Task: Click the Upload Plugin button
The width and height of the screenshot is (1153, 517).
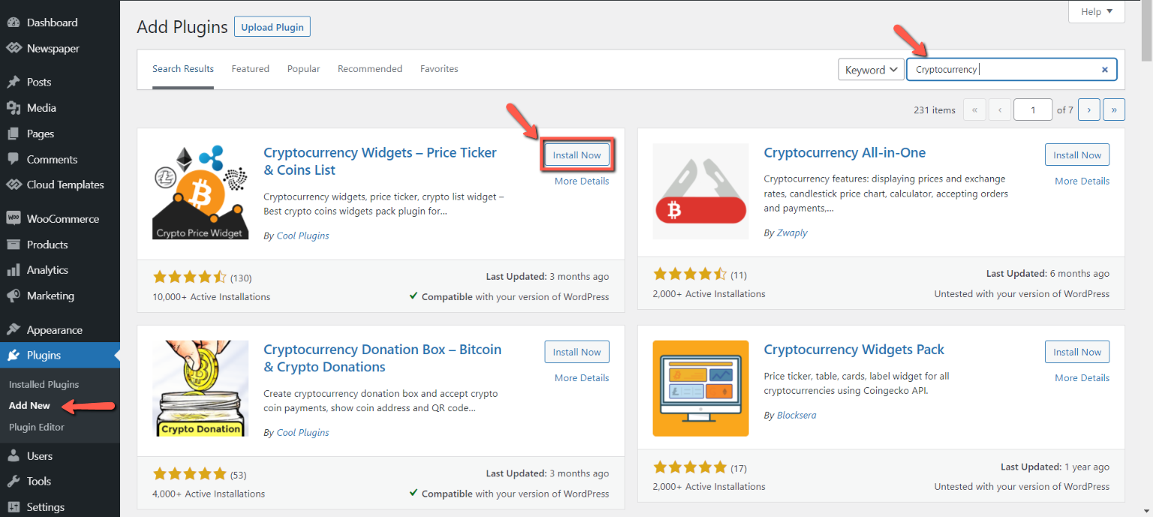Action: point(272,27)
